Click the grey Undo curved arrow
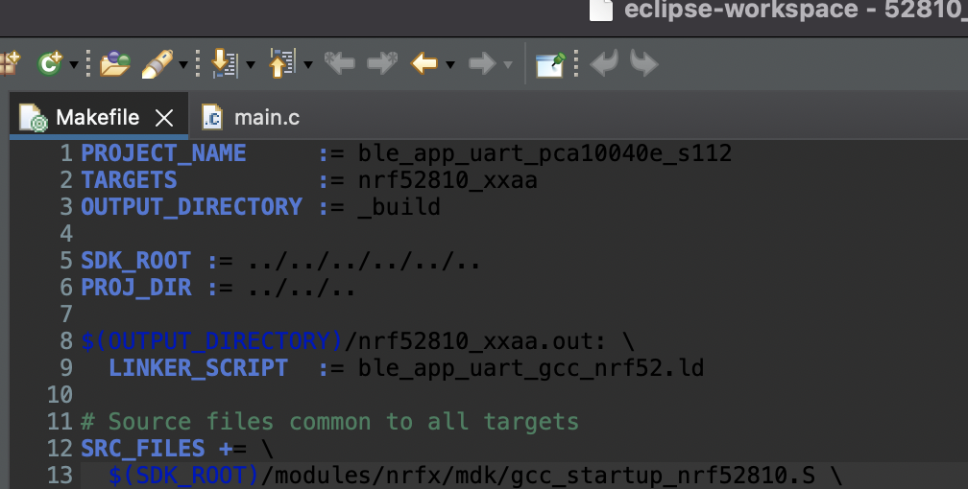Screen dimensions: 968x489 coord(604,63)
